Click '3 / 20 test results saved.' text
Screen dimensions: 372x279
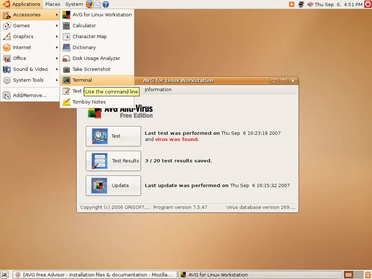pos(179,160)
